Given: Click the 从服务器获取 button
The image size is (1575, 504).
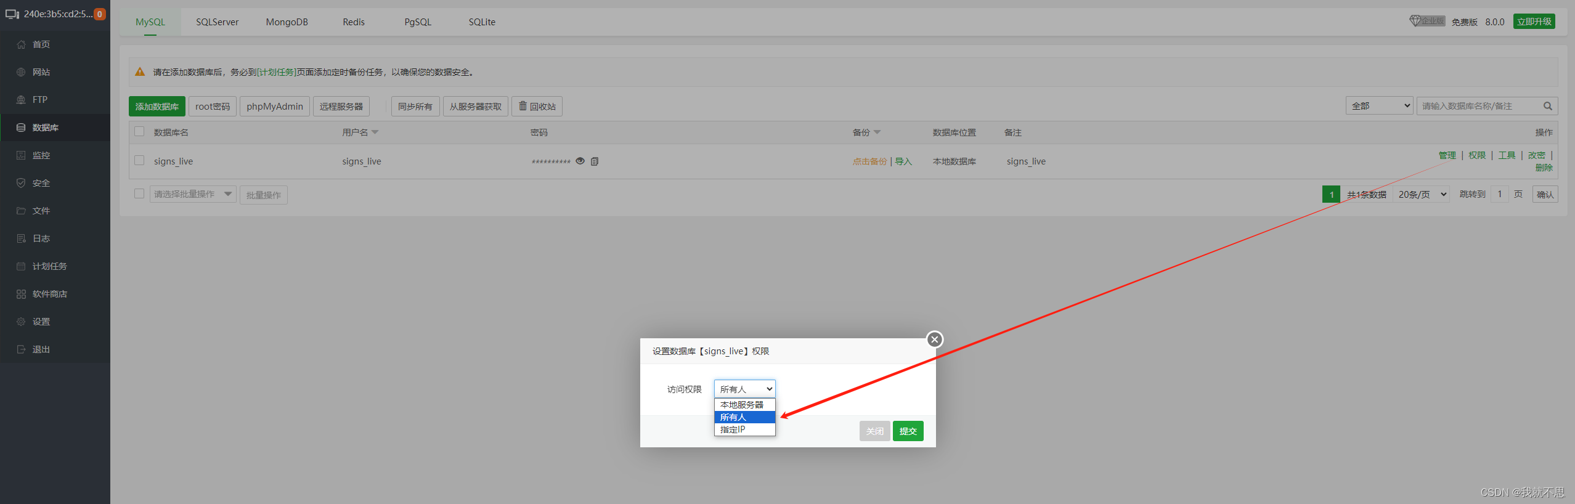Looking at the screenshot, I should [x=476, y=106].
